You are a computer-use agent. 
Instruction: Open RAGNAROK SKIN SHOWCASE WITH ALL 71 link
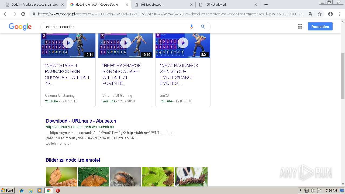[122, 74]
